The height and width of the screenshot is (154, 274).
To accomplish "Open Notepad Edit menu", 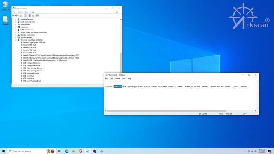I will point(111,79).
